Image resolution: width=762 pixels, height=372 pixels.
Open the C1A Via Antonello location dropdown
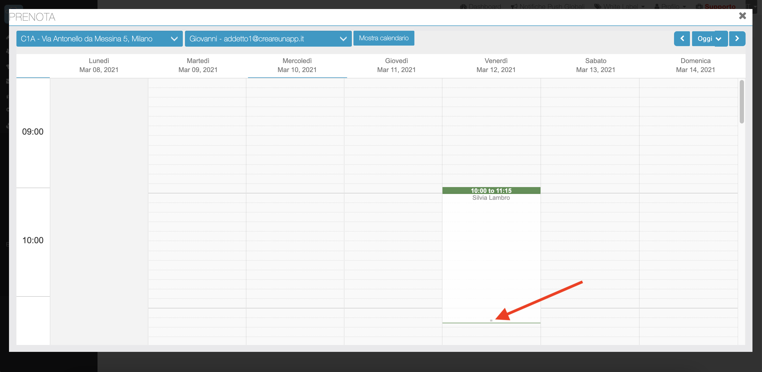point(99,39)
